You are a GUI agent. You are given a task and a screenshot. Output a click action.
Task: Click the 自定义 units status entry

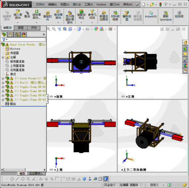(x=154, y=185)
